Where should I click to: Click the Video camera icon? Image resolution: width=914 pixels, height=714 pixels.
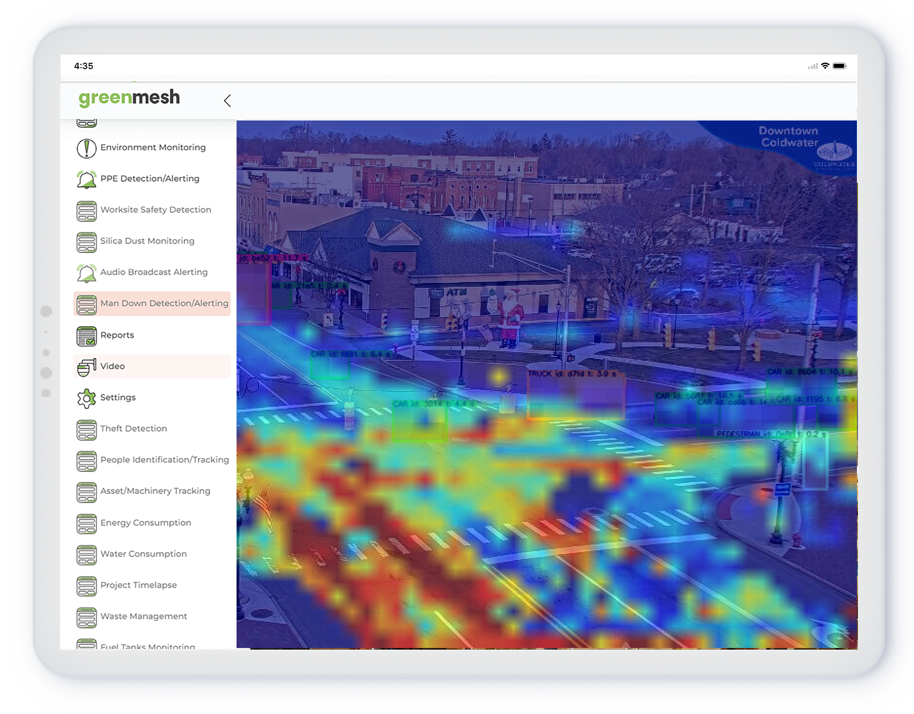(86, 366)
